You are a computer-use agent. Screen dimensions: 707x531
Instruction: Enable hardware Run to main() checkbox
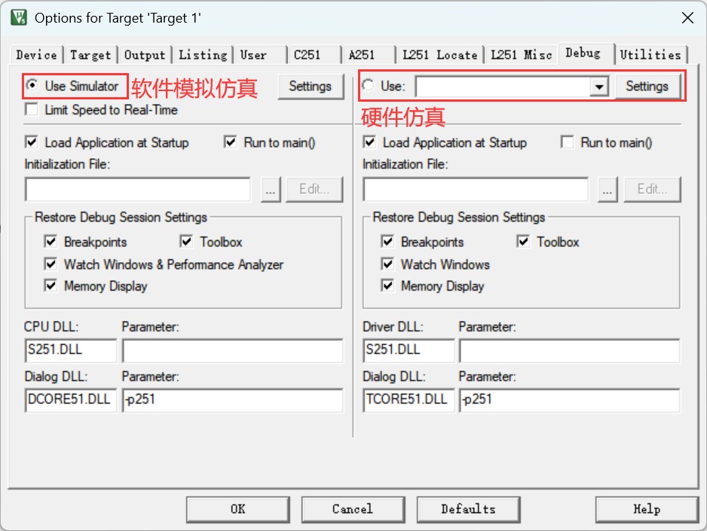coord(567,142)
